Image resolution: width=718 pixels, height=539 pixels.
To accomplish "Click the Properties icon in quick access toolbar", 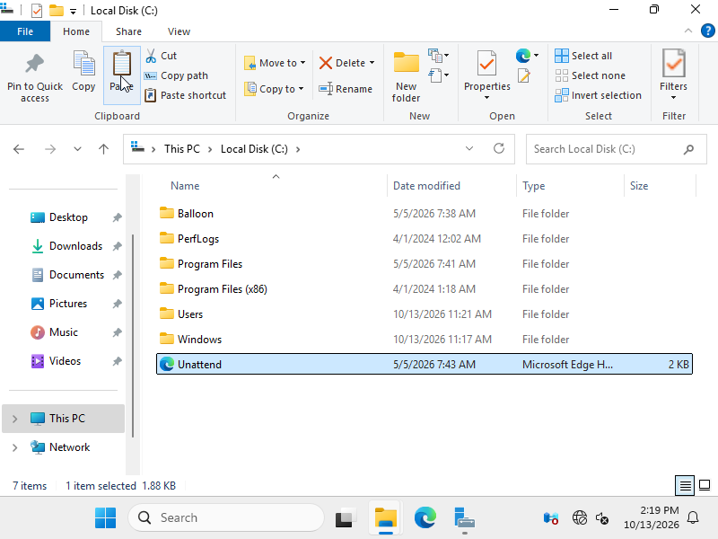I will (37, 10).
